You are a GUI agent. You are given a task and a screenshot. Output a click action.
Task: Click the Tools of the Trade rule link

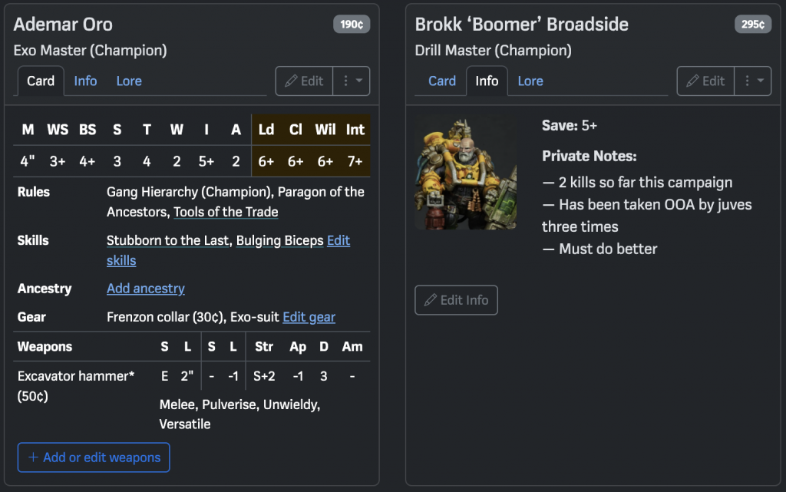coord(226,212)
